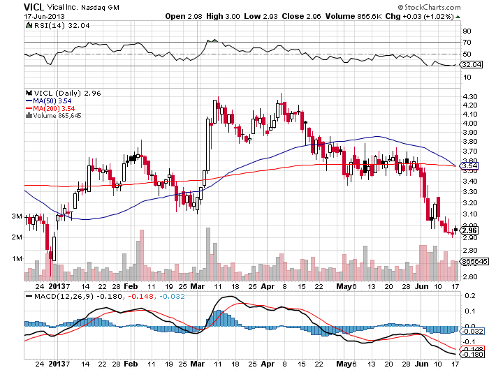Viewport: 489px width, 370px height.
Task: Click the Volume 865,645 legend entry
Action: (57, 116)
